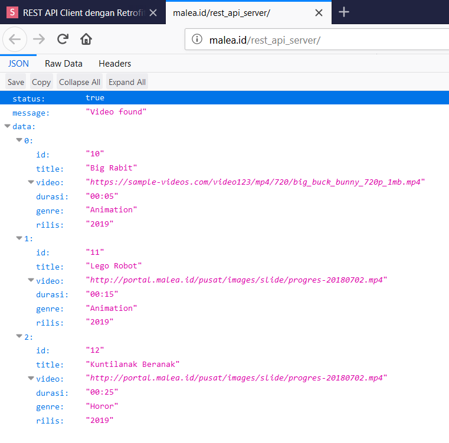Click the Collapse All button
The height and width of the screenshot is (443, 449).
pos(80,82)
